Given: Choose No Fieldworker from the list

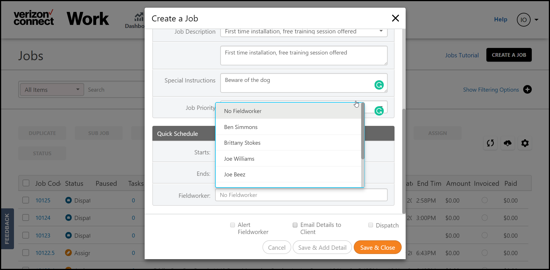Looking at the screenshot, I should [288, 111].
